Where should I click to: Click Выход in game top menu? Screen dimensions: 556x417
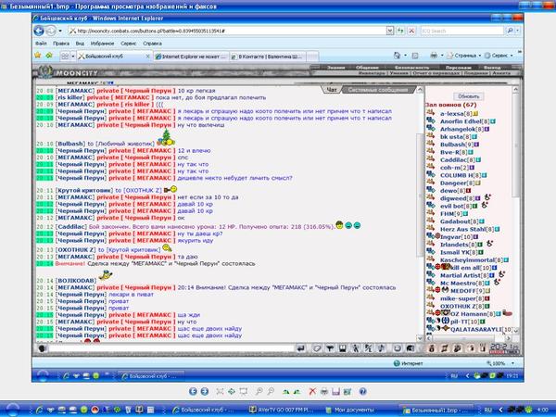[492, 68]
